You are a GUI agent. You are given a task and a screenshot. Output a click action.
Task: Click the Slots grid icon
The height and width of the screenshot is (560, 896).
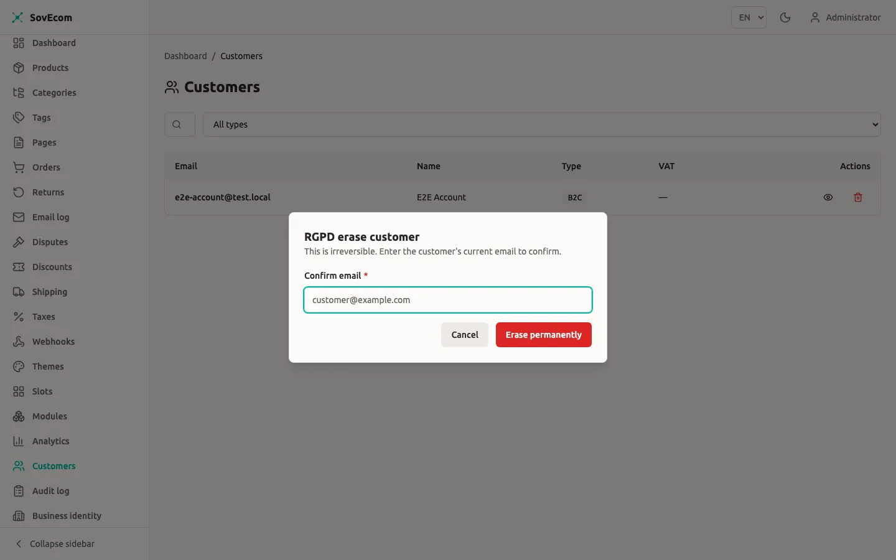(19, 391)
